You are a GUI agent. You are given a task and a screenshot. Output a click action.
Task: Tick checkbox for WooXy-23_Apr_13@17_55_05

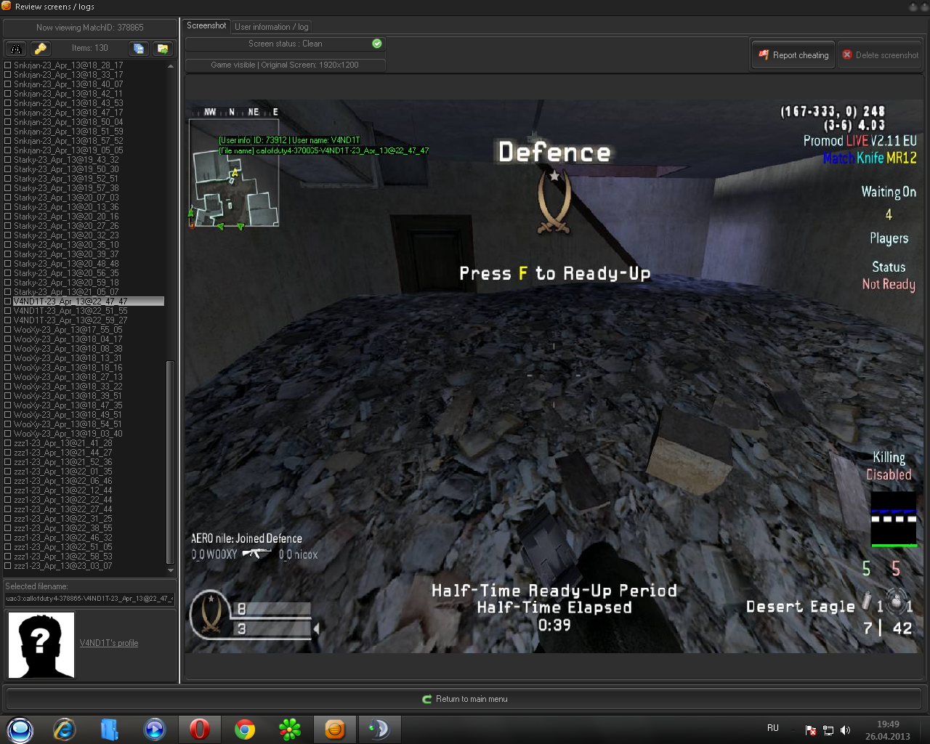click(x=8, y=330)
